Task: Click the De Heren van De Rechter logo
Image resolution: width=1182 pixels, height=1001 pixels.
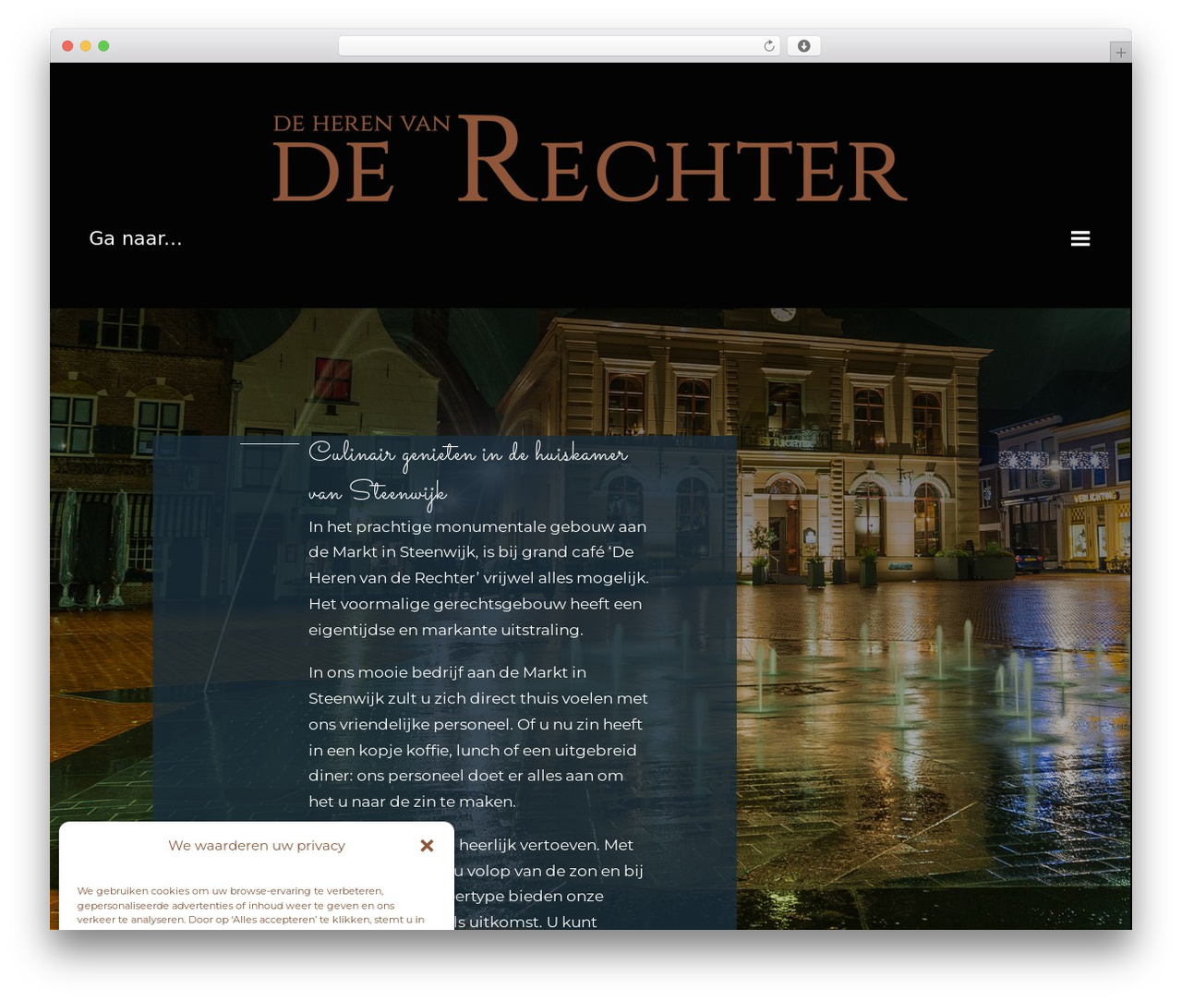Action: [590, 158]
